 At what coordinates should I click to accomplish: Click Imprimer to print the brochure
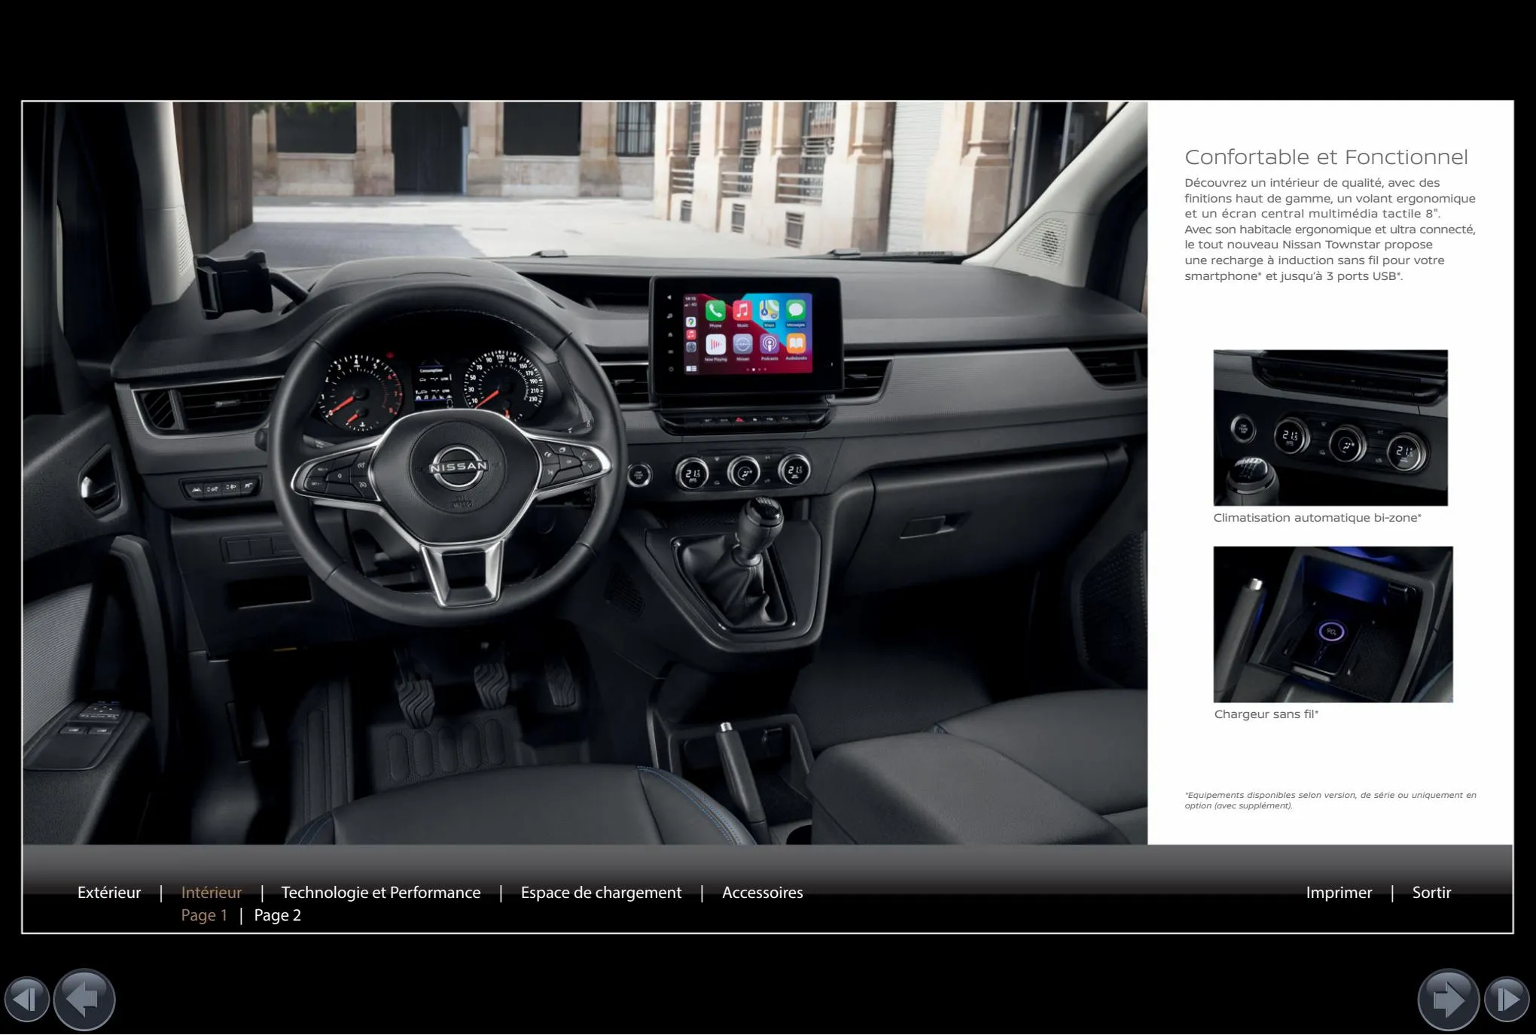point(1339,893)
